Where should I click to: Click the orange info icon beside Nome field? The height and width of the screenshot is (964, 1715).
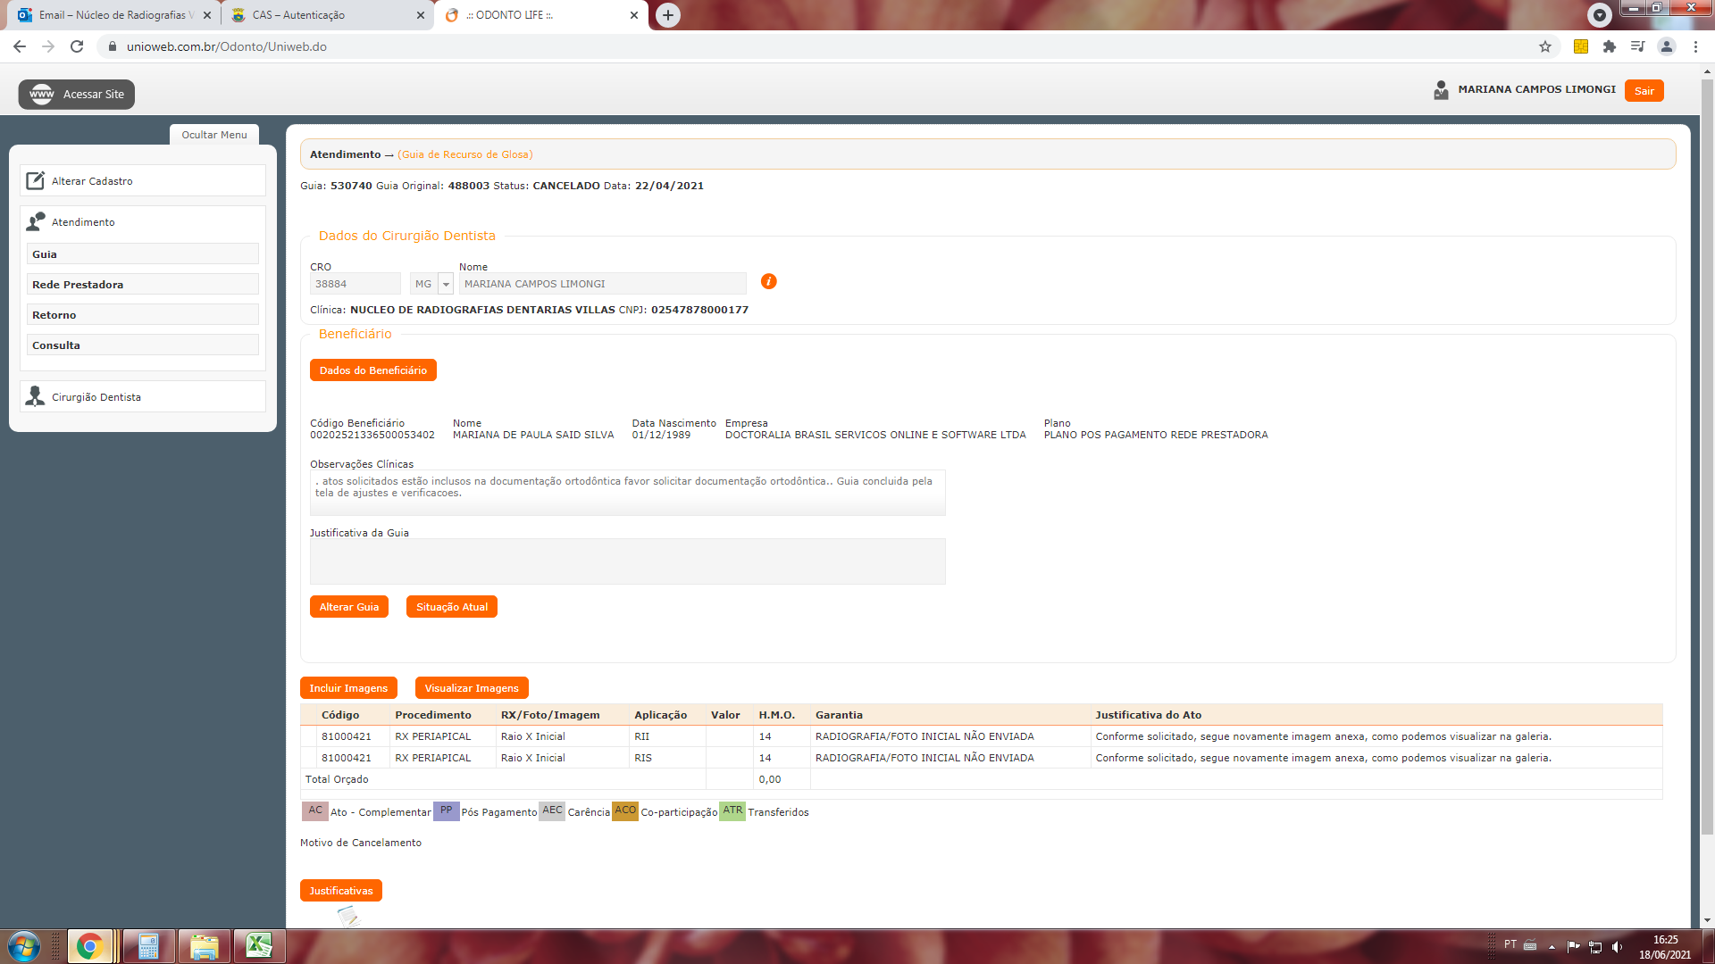[768, 282]
